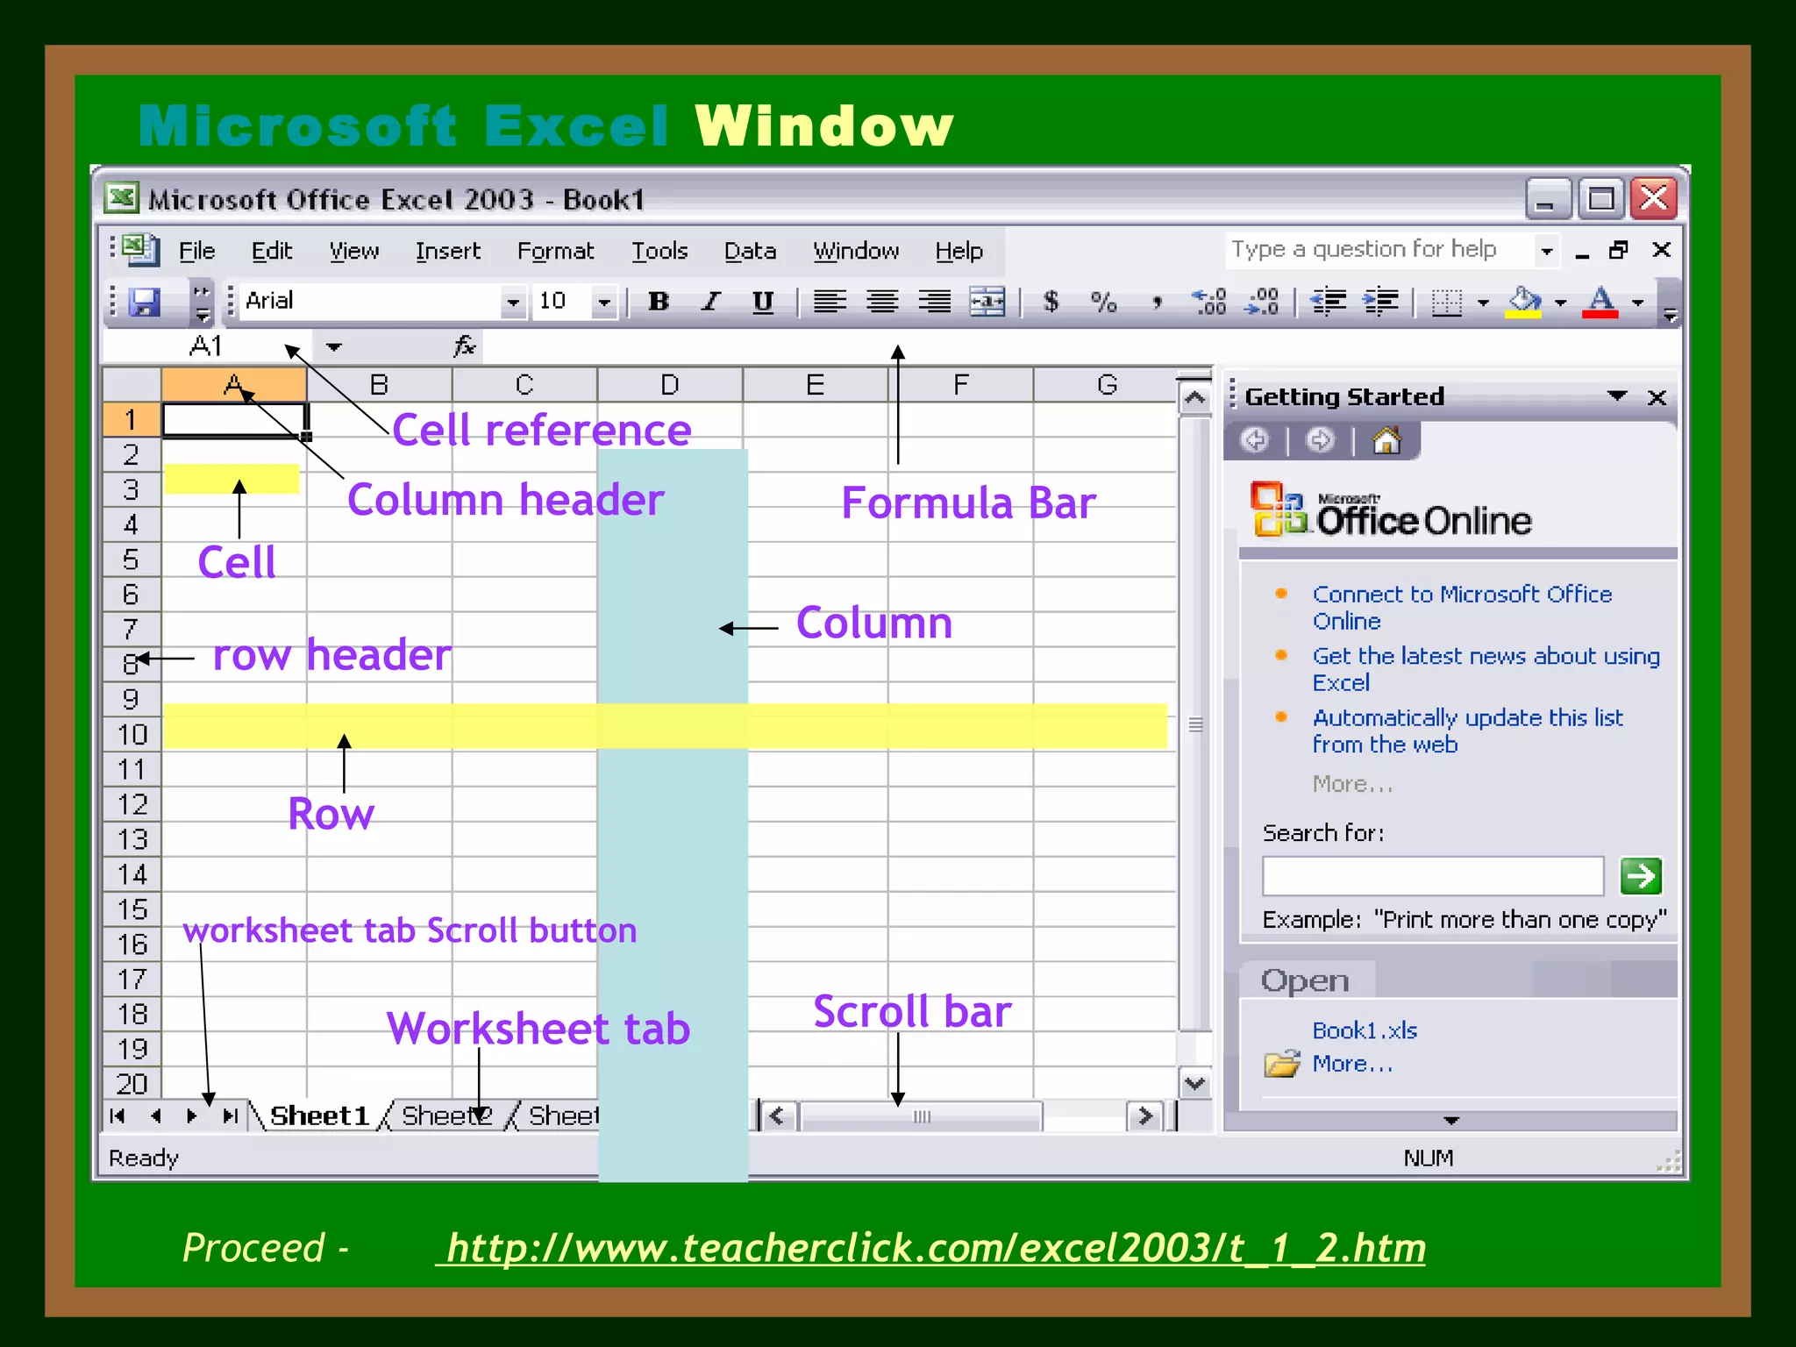Click the green Start searching arrow button
Image resolution: width=1796 pixels, height=1347 pixels.
click(x=1641, y=876)
